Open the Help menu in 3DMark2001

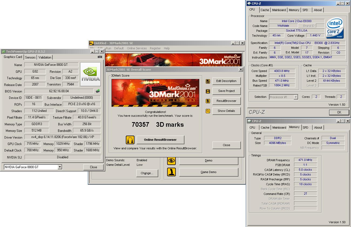167,48
